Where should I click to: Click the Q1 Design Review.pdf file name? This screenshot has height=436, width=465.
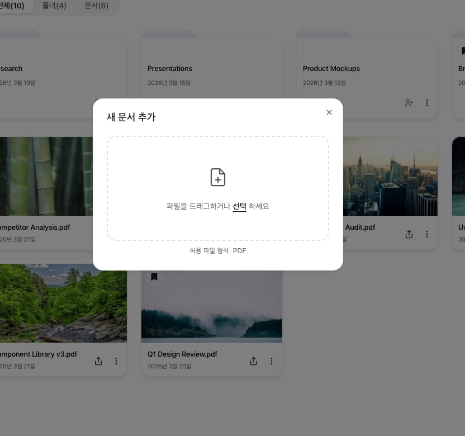pos(182,354)
